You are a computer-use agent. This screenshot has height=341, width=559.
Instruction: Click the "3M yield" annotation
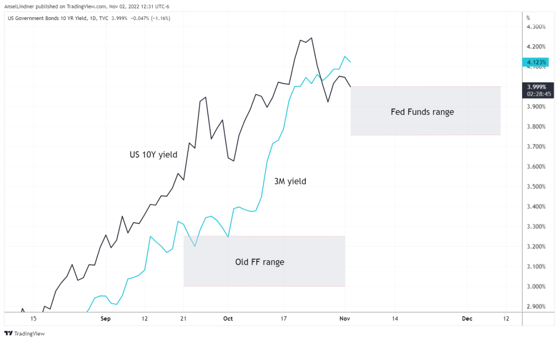[x=290, y=182]
